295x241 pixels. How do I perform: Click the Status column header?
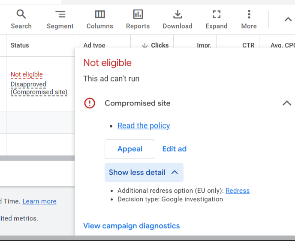click(20, 45)
